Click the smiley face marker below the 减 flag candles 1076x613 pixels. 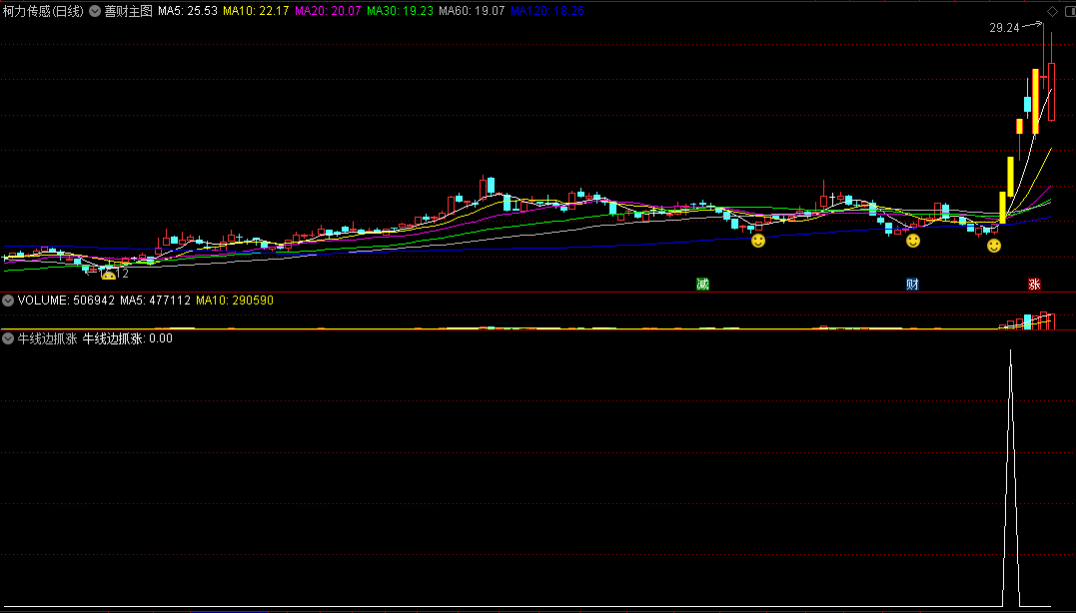(x=758, y=241)
